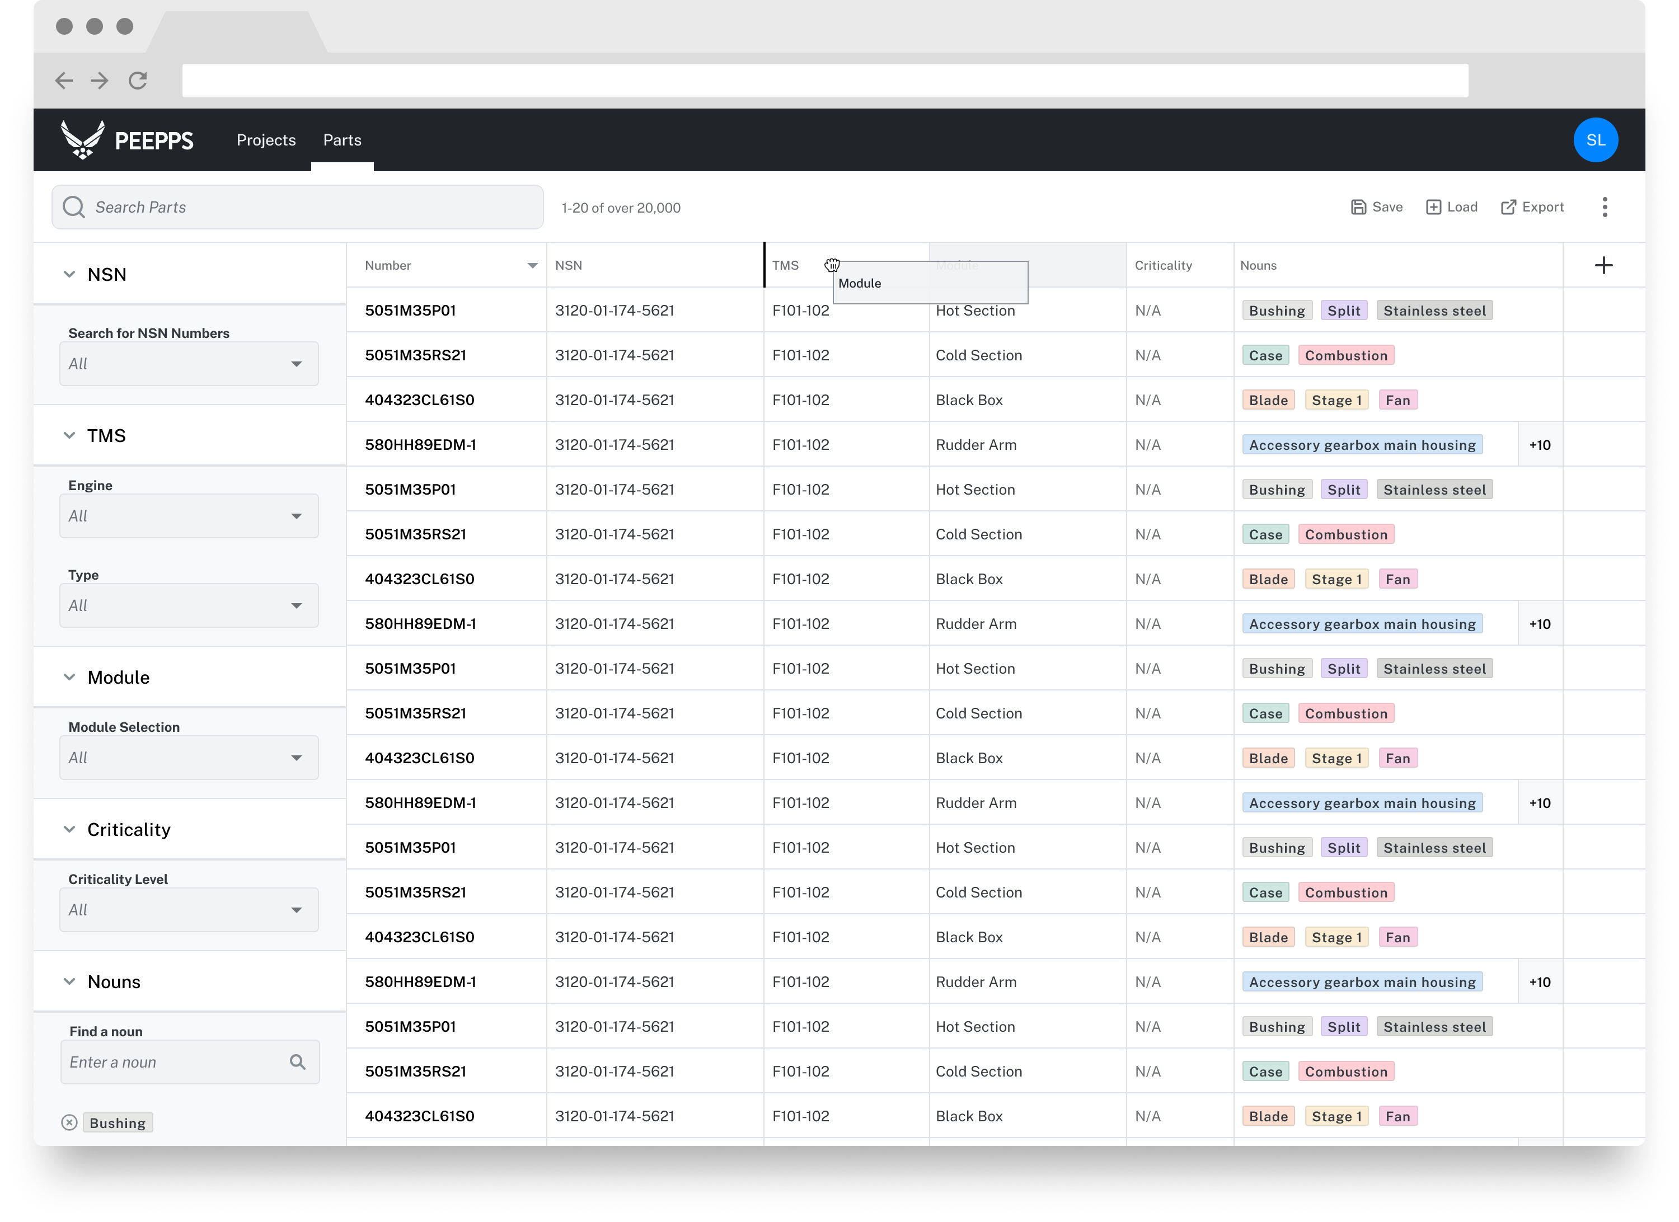Select the Parts tab
This screenshot has width=1679, height=1222.
click(x=342, y=140)
